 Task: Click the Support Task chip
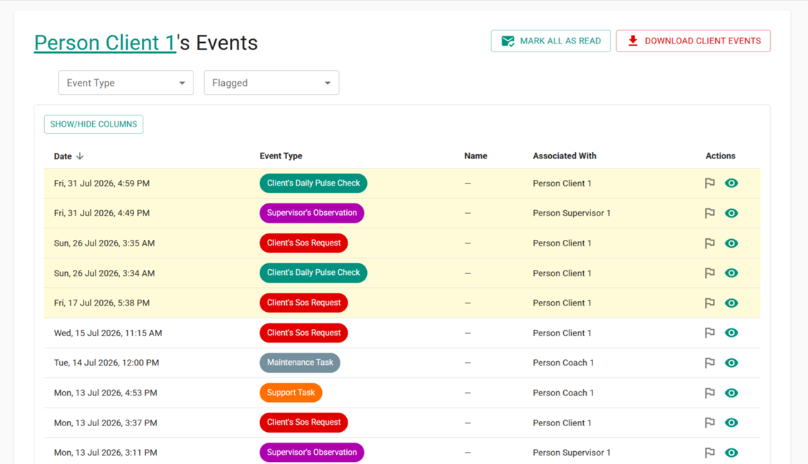click(x=291, y=393)
